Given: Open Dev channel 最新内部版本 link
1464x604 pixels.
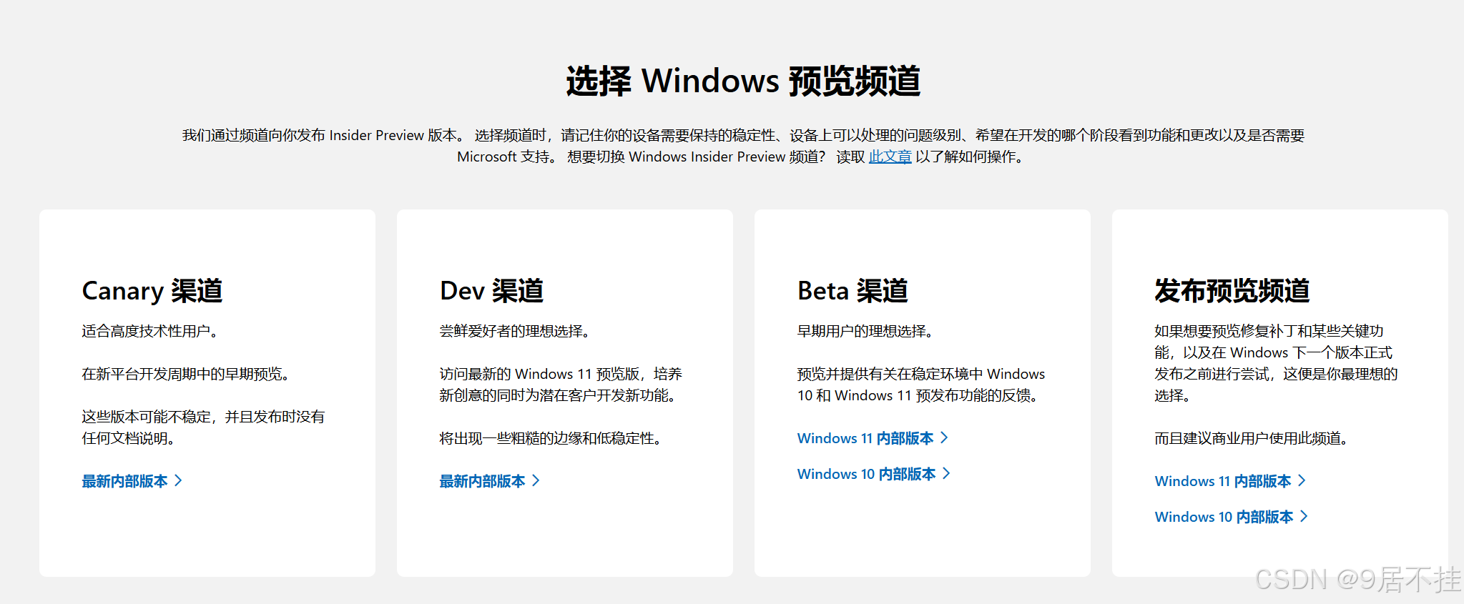Looking at the screenshot, I should coord(490,481).
